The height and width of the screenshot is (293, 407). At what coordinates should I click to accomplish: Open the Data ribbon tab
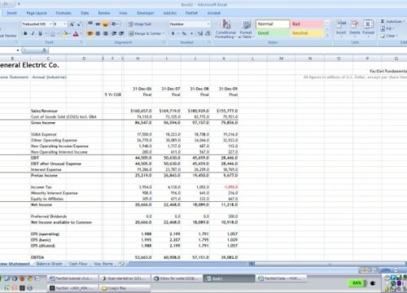(x=85, y=13)
